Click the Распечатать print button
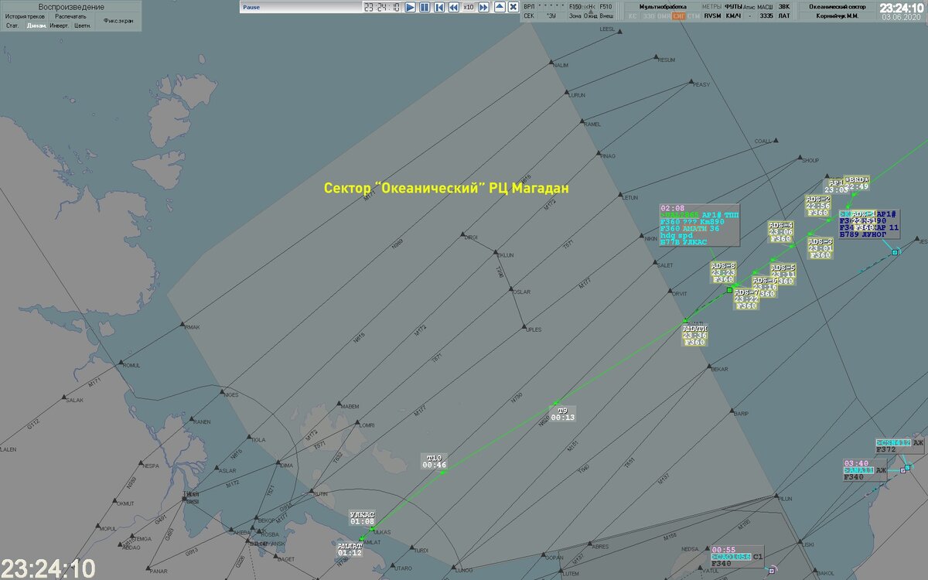The width and height of the screenshot is (928, 580). click(x=70, y=16)
